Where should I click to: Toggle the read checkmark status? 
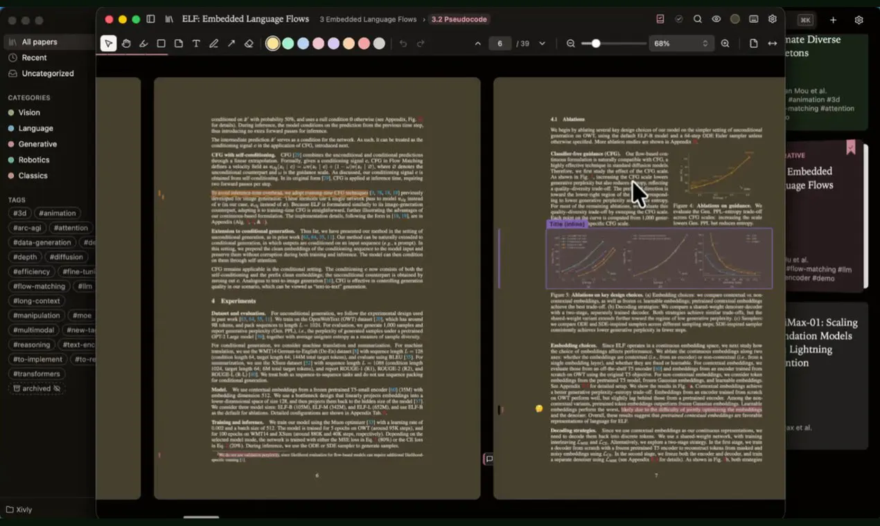click(x=679, y=19)
